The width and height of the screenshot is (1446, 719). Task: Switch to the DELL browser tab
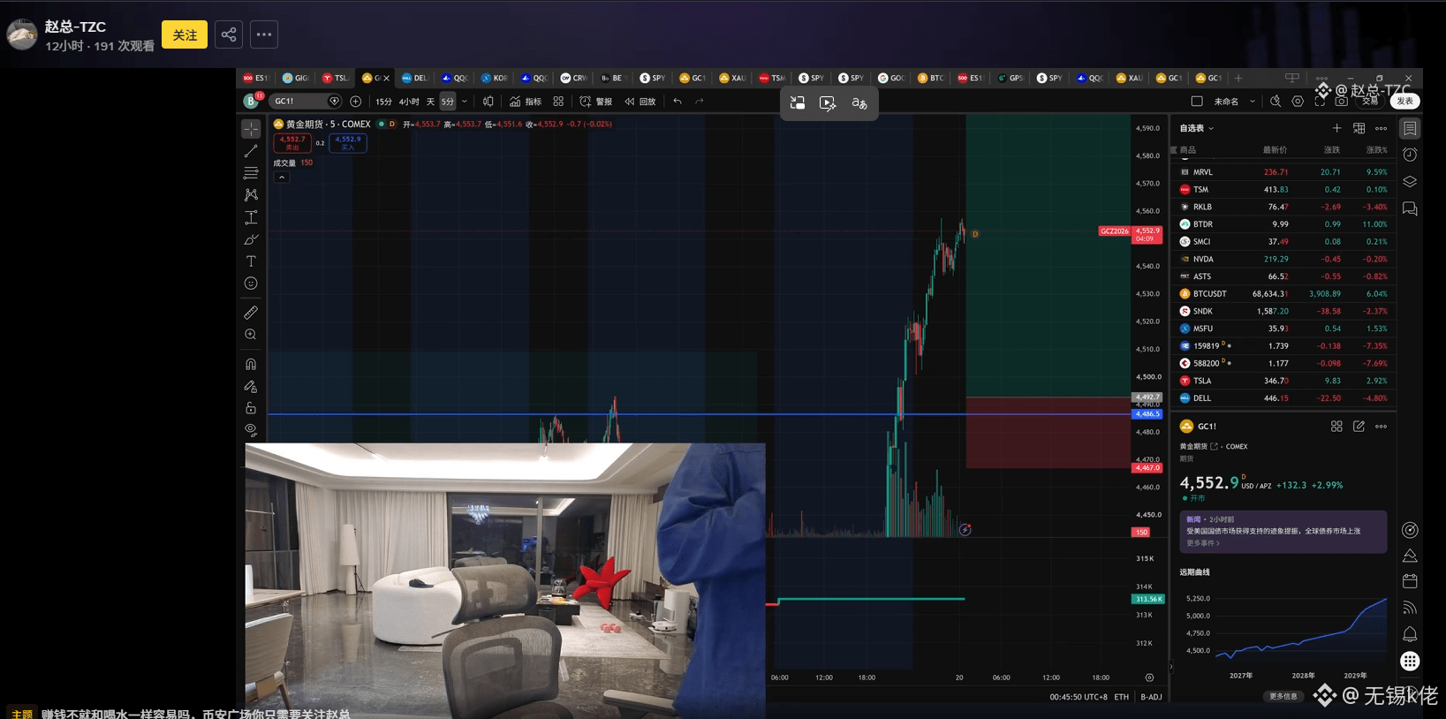414,78
